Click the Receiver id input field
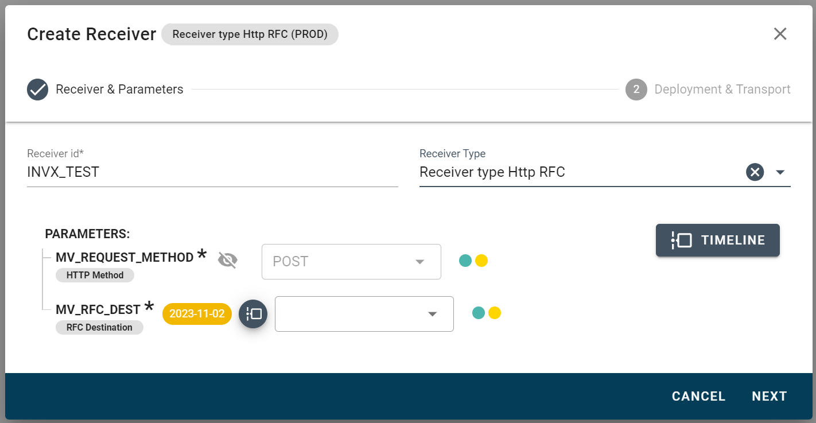Viewport: 816px width, 423px height. click(x=212, y=172)
